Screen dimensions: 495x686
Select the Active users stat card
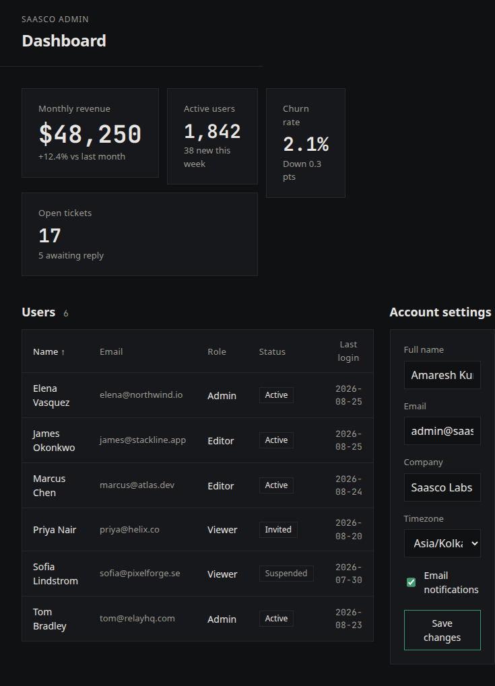(212, 136)
